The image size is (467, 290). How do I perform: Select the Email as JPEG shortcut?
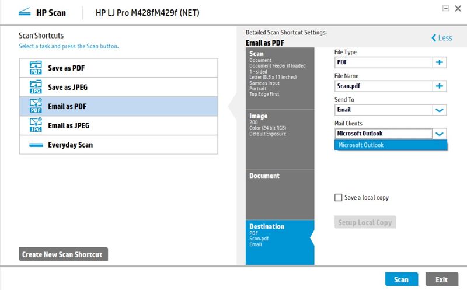pyautogui.click(x=119, y=125)
